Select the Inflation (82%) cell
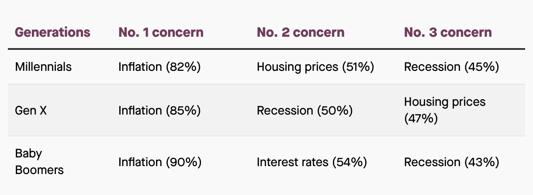The image size is (533, 195). click(159, 67)
